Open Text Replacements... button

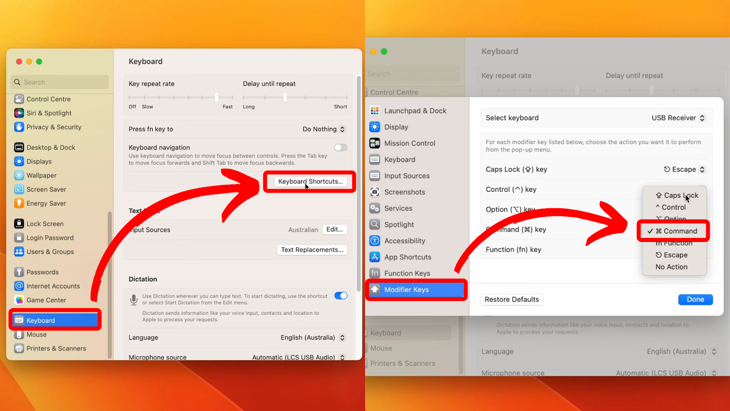pyautogui.click(x=312, y=250)
